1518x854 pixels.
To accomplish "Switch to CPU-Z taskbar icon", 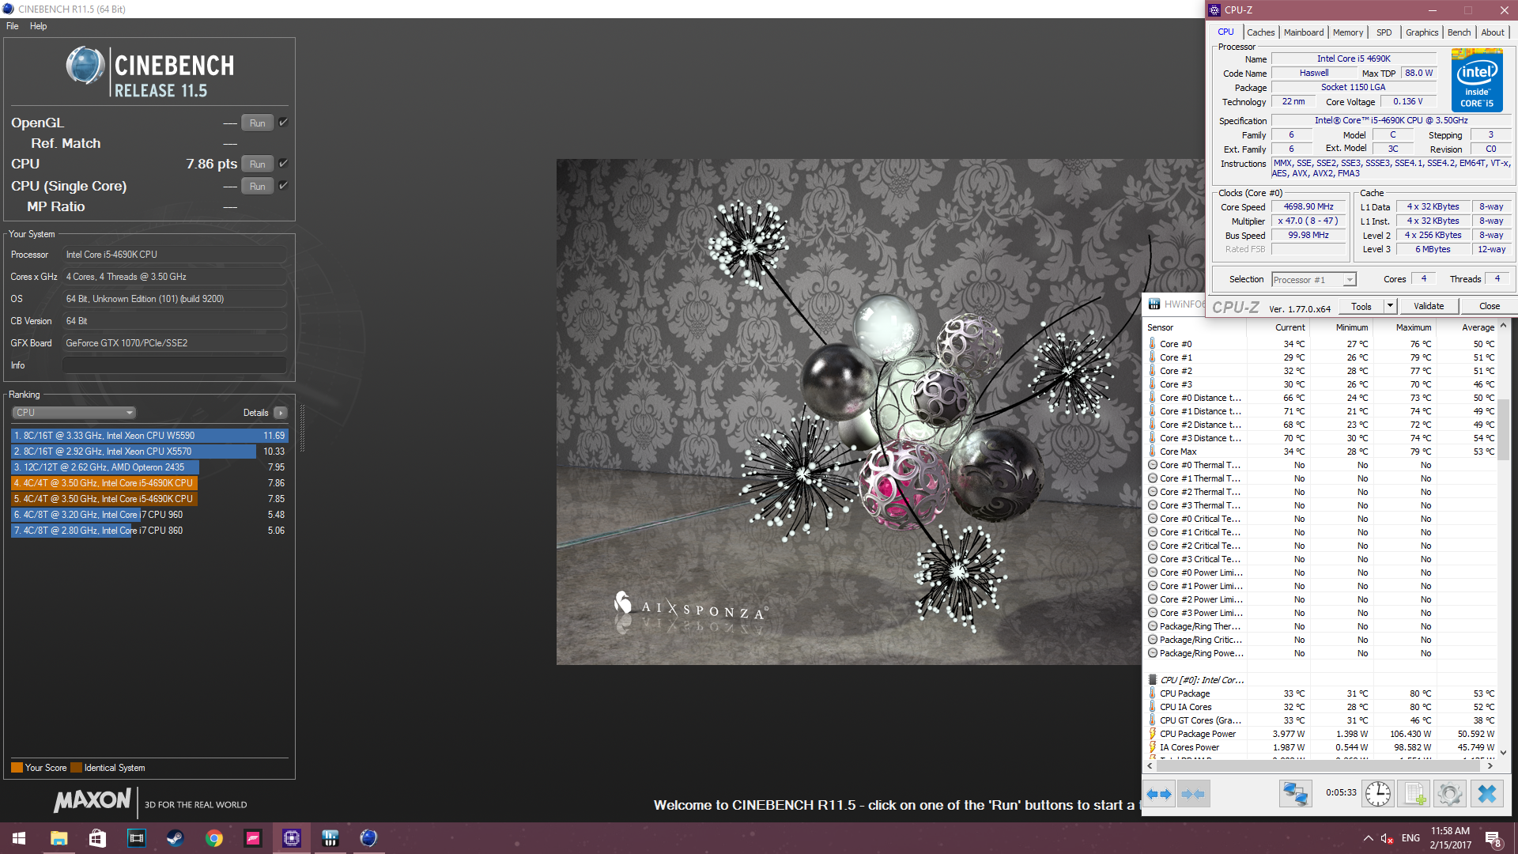I will pyautogui.click(x=292, y=838).
